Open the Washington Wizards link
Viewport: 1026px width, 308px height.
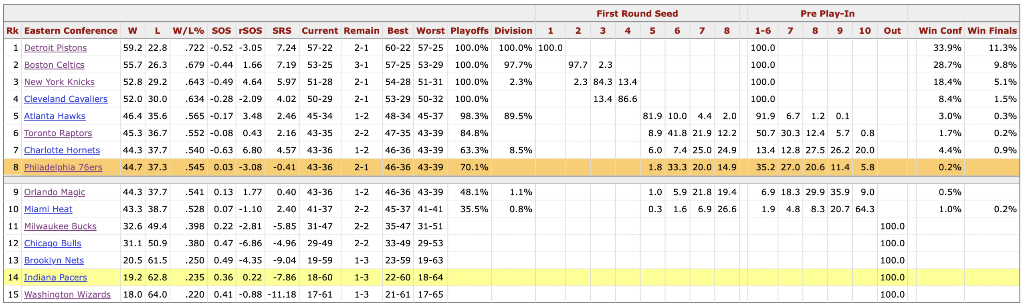coord(67,295)
